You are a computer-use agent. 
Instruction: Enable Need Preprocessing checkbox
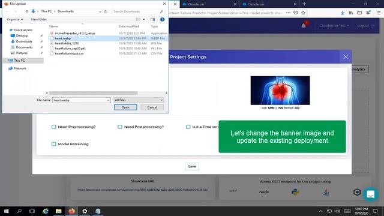(x=54, y=127)
